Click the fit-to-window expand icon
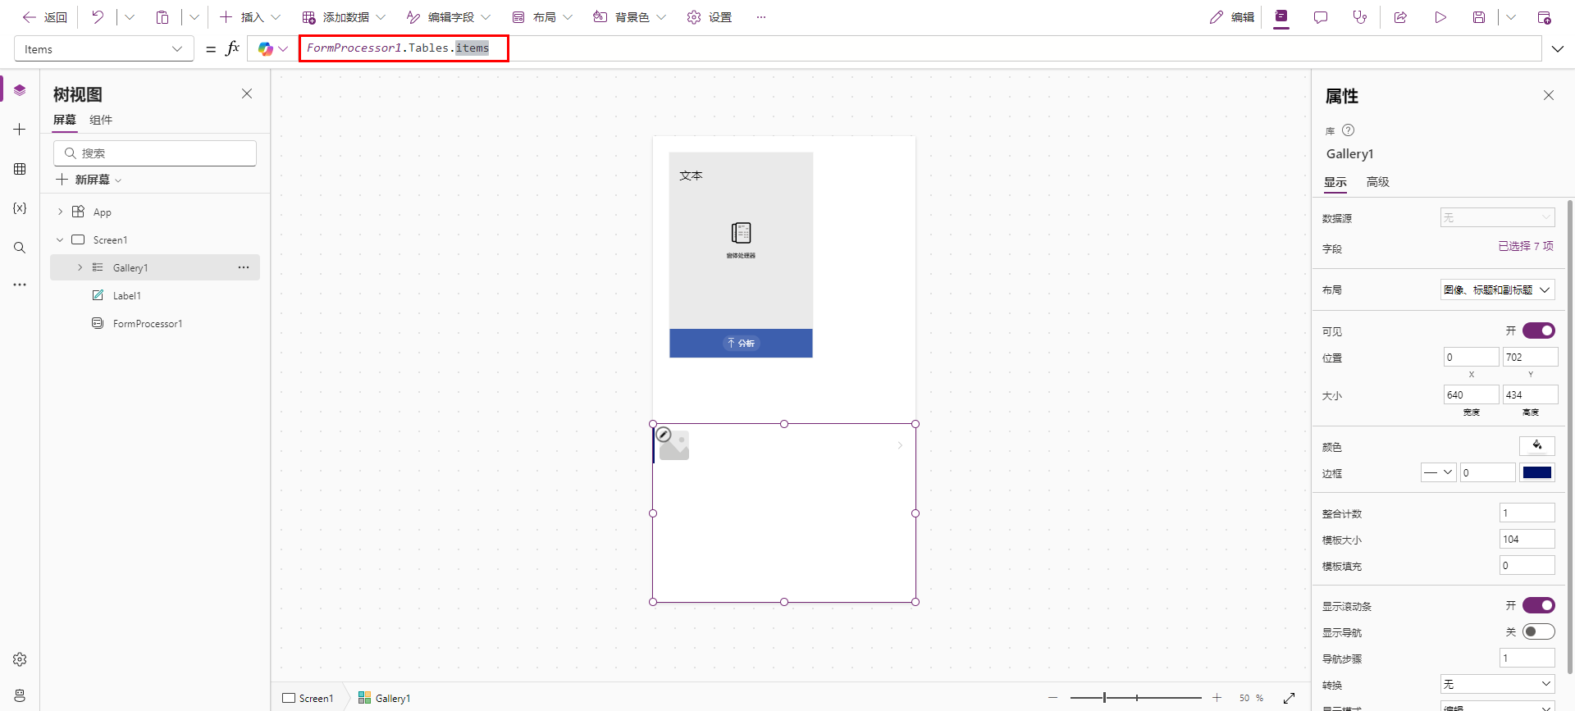The image size is (1575, 711). click(1290, 698)
